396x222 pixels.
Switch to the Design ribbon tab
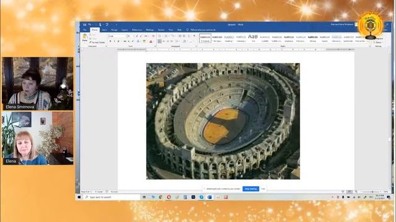point(114,30)
